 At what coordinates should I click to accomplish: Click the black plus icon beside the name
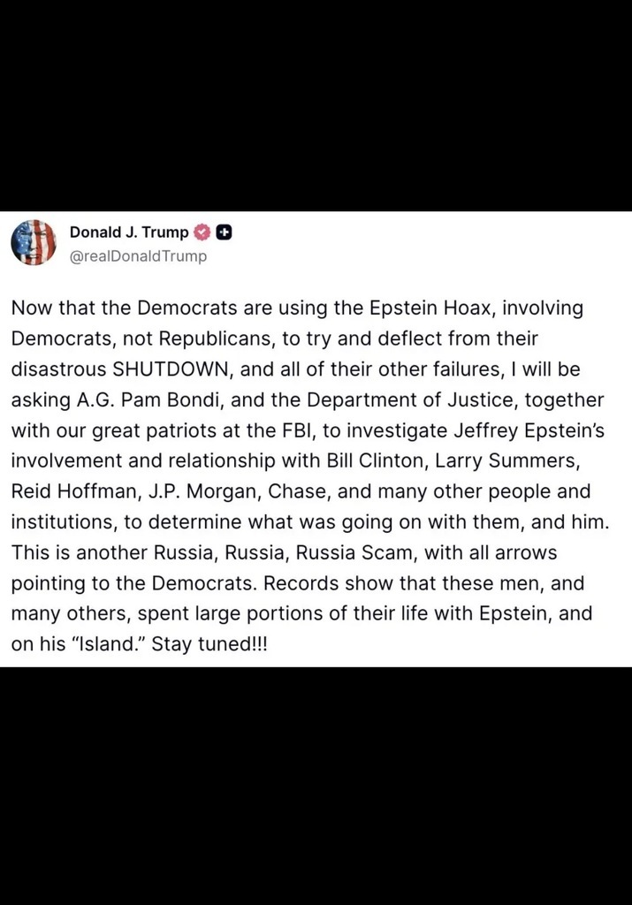(x=225, y=233)
